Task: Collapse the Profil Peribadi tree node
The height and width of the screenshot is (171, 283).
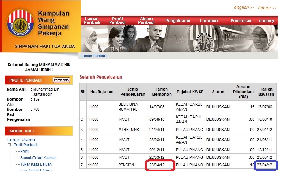Action: [9, 145]
